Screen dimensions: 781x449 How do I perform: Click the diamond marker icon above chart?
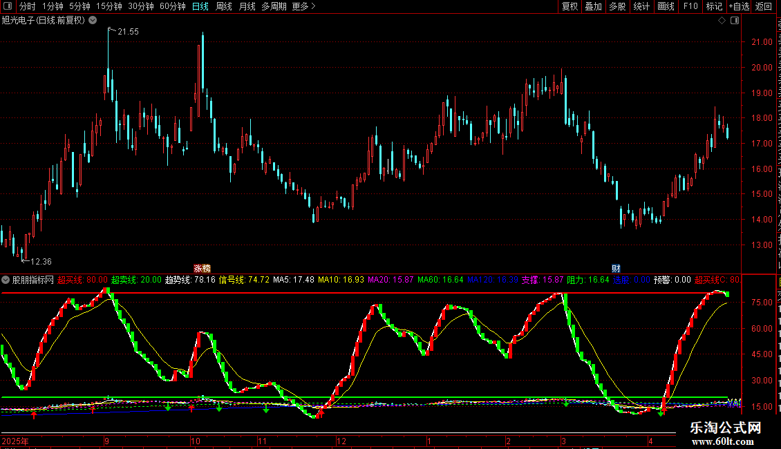tap(722, 21)
